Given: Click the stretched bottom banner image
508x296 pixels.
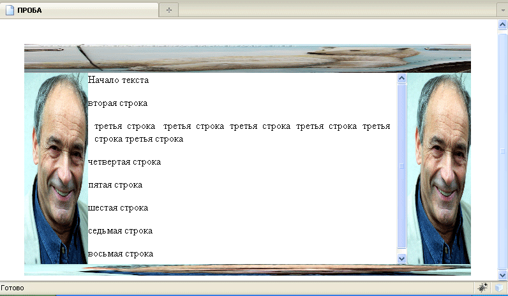Looking at the screenshot, I should (x=248, y=270).
